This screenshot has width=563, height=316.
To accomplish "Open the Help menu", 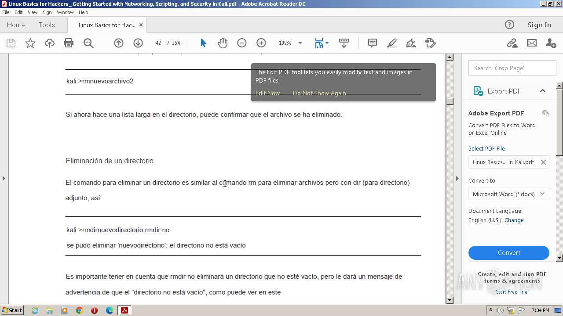I will click(83, 12).
